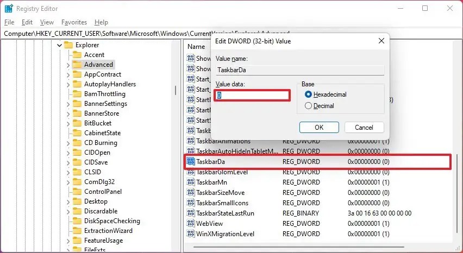Click the WebView DWORD value icon
The height and width of the screenshot is (253, 463).
191,224
